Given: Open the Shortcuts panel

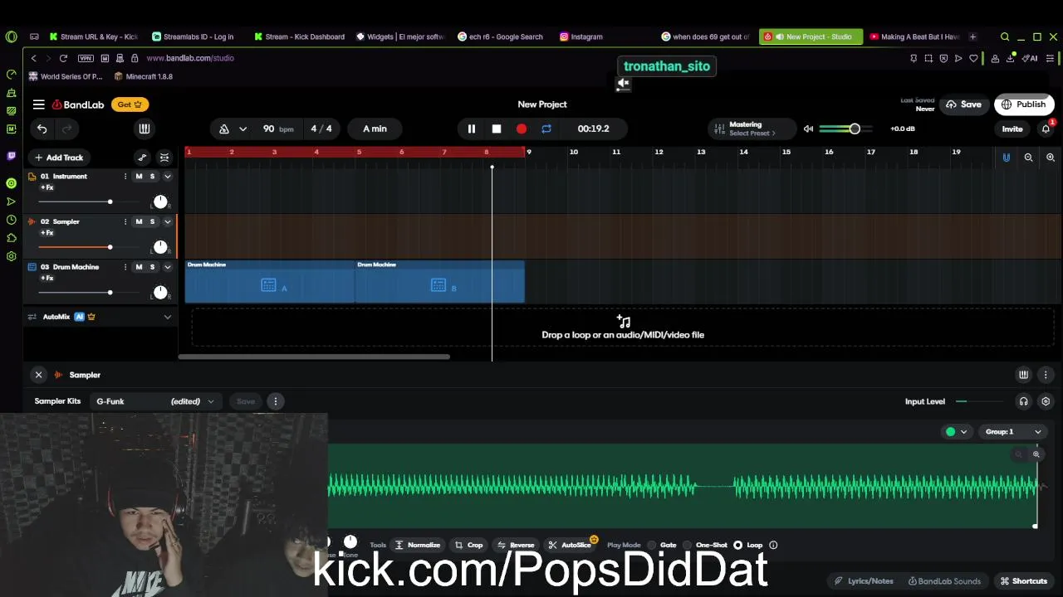Looking at the screenshot, I should 1024,581.
